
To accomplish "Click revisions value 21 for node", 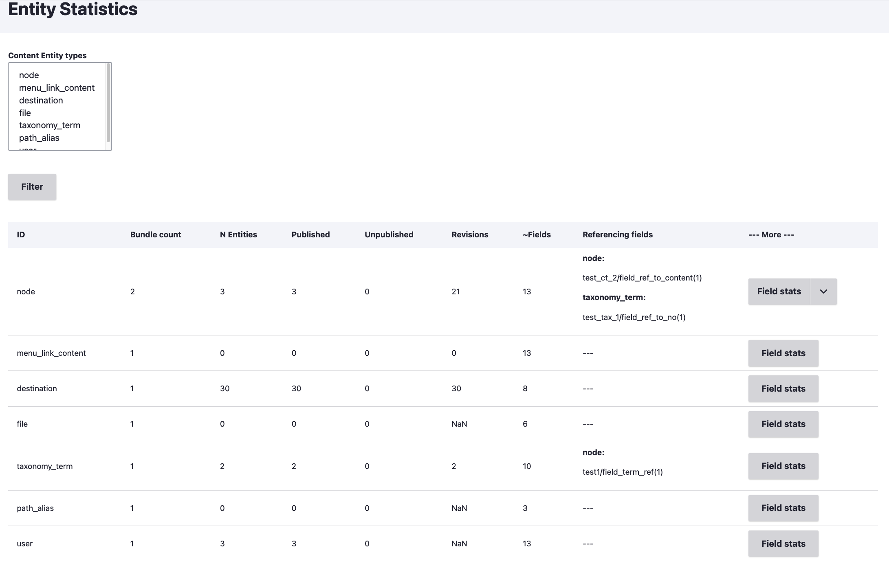I will coord(456,291).
